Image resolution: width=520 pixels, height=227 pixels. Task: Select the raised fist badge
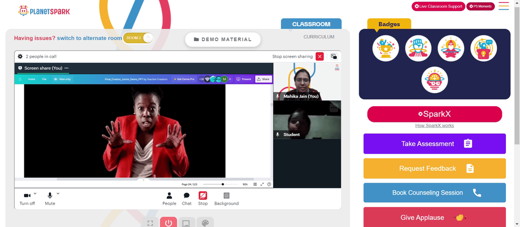[x=418, y=48]
